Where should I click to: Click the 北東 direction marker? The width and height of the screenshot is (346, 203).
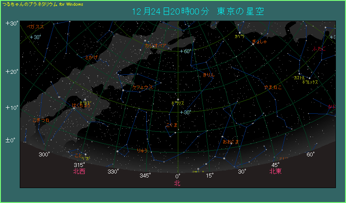pyautogui.click(x=276, y=171)
